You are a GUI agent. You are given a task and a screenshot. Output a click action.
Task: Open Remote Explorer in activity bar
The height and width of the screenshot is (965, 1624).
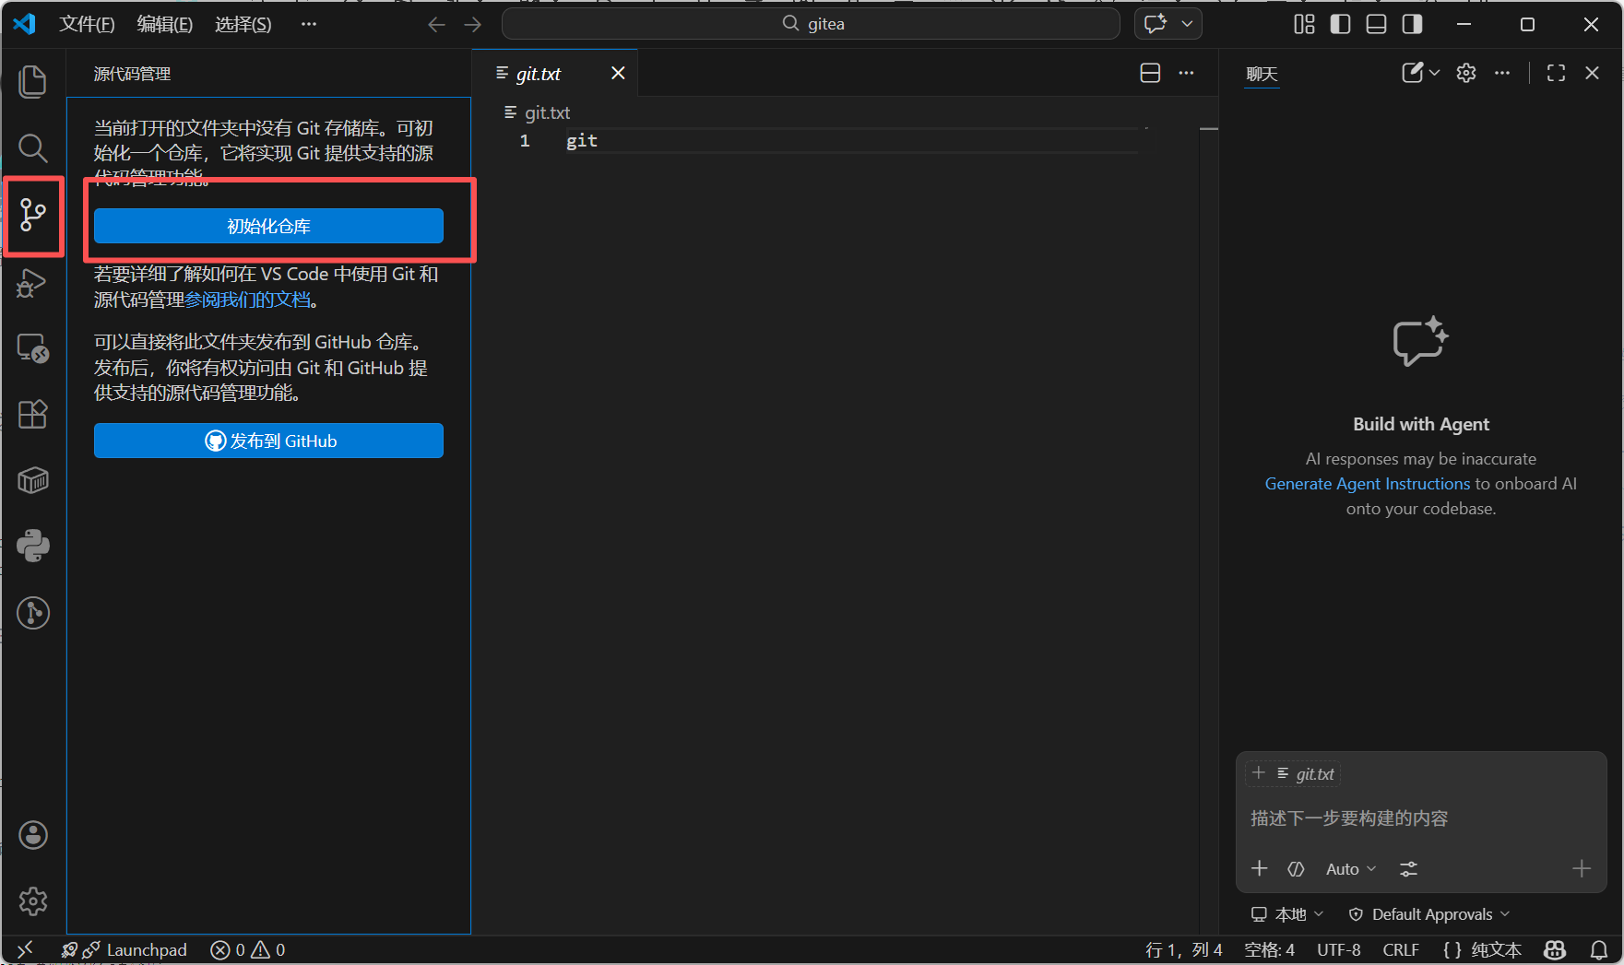(x=33, y=348)
